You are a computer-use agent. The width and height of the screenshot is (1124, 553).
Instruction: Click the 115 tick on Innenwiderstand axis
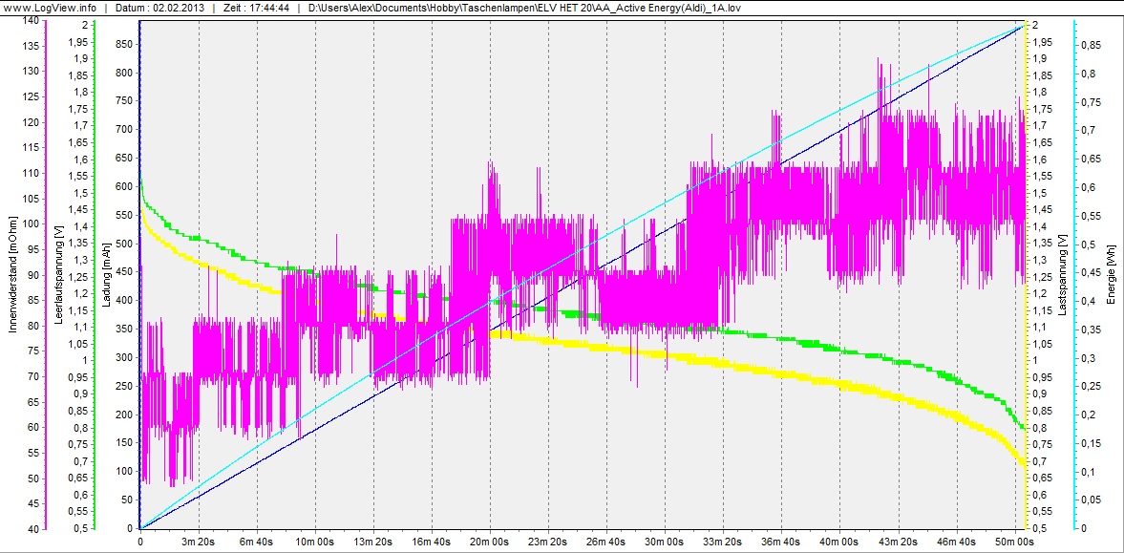[31, 147]
